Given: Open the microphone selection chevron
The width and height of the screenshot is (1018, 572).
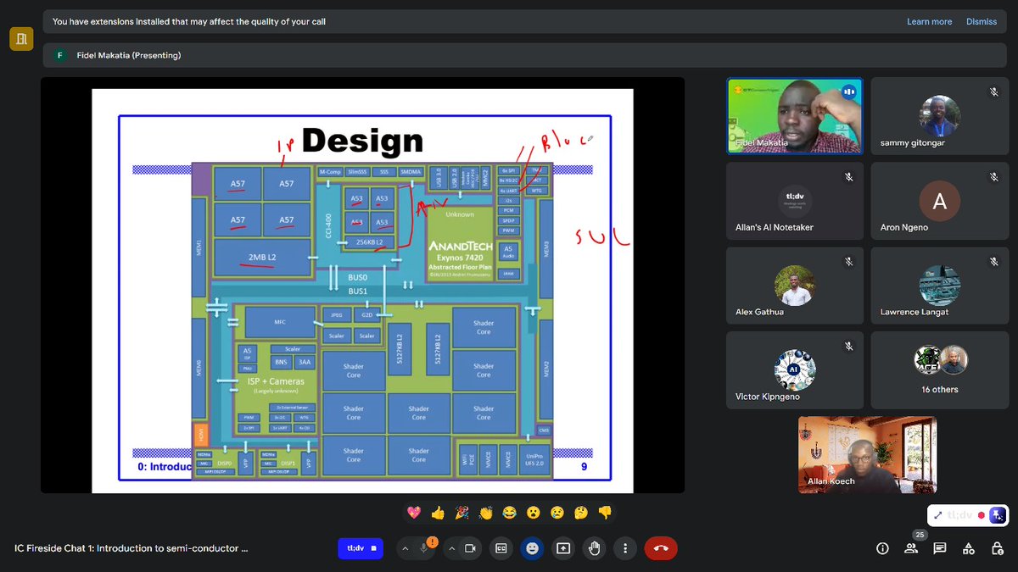Looking at the screenshot, I should (x=405, y=548).
